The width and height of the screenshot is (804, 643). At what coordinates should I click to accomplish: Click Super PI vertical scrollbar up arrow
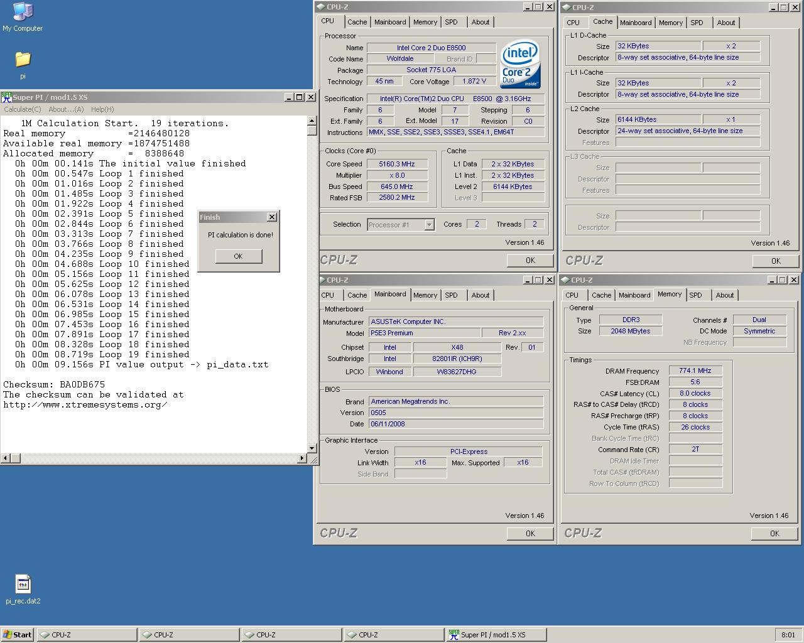312,122
